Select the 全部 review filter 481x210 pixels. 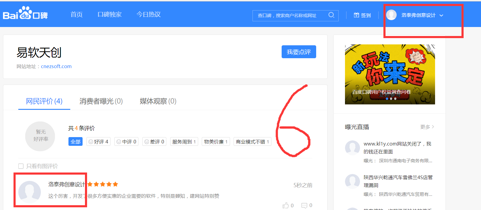[76, 142]
